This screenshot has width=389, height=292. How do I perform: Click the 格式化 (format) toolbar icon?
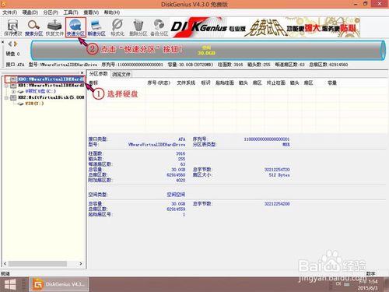(x=117, y=27)
